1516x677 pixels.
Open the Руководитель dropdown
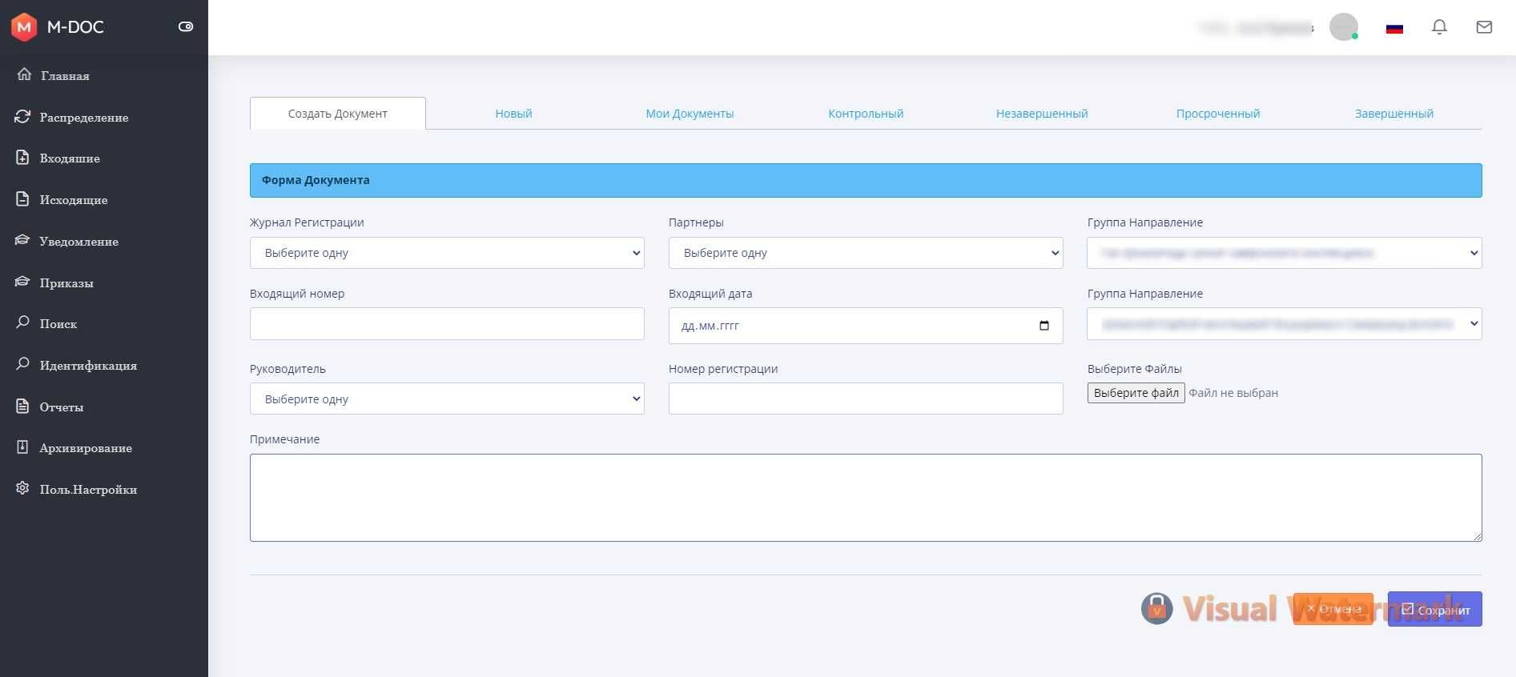point(447,399)
